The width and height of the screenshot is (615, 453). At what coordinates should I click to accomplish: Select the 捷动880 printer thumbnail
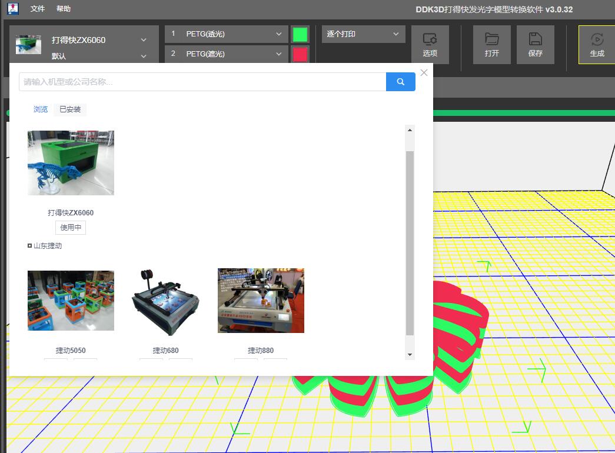tap(261, 301)
